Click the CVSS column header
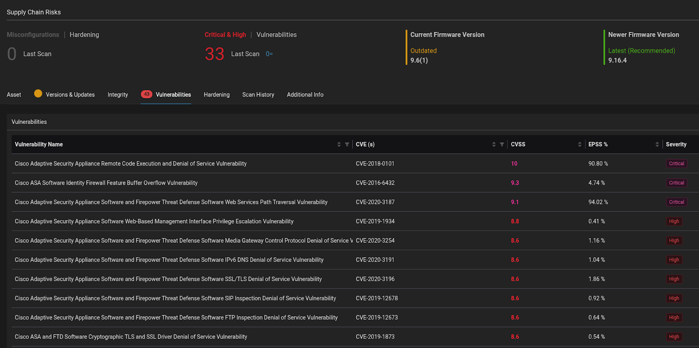The height and width of the screenshot is (348, 699). pyautogui.click(x=518, y=145)
